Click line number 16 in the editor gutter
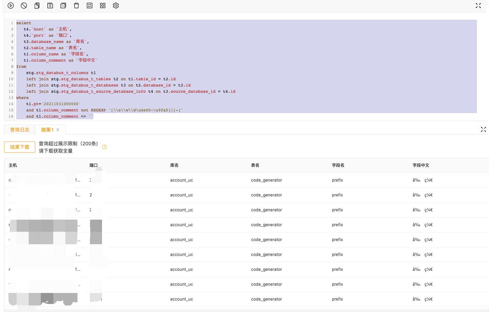This screenshot has height=312, width=489. click(11, 116)
